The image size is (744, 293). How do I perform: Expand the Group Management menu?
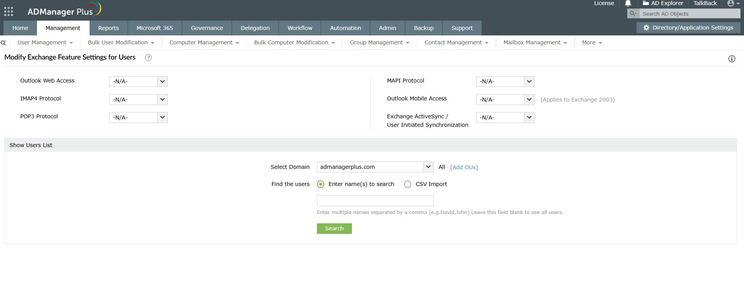click(380, 43)
